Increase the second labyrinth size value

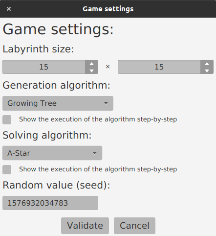[x=207, y=64]
